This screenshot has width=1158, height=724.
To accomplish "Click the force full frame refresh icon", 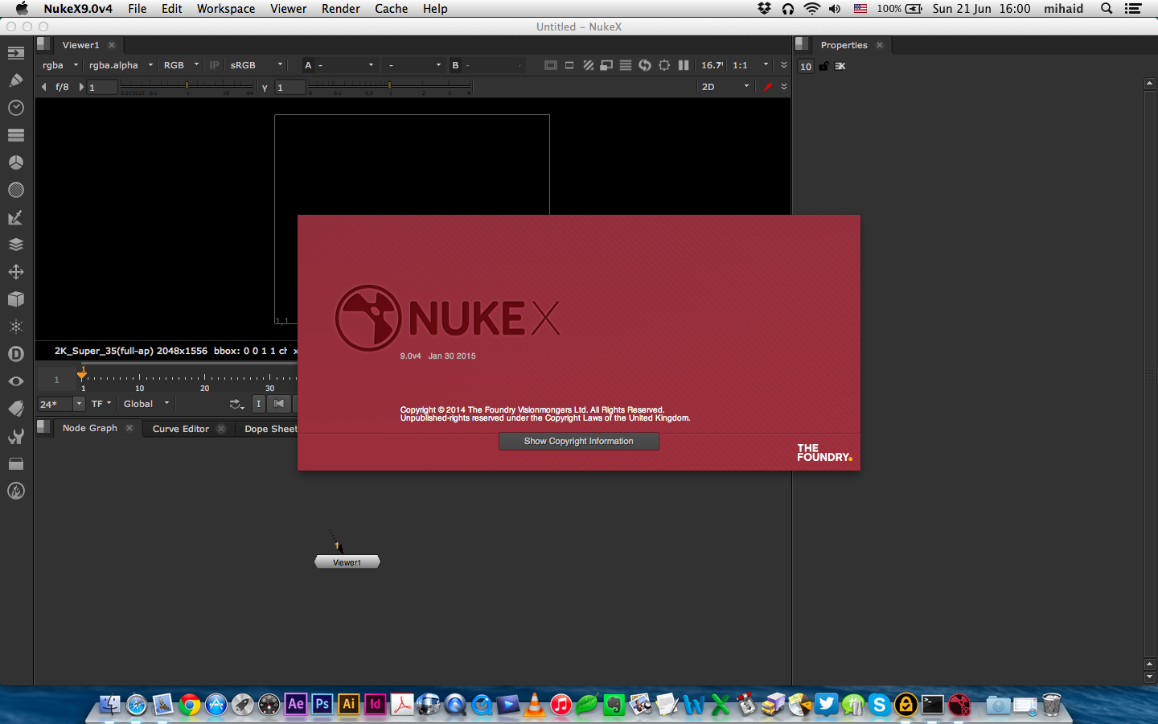I will 645,65.
